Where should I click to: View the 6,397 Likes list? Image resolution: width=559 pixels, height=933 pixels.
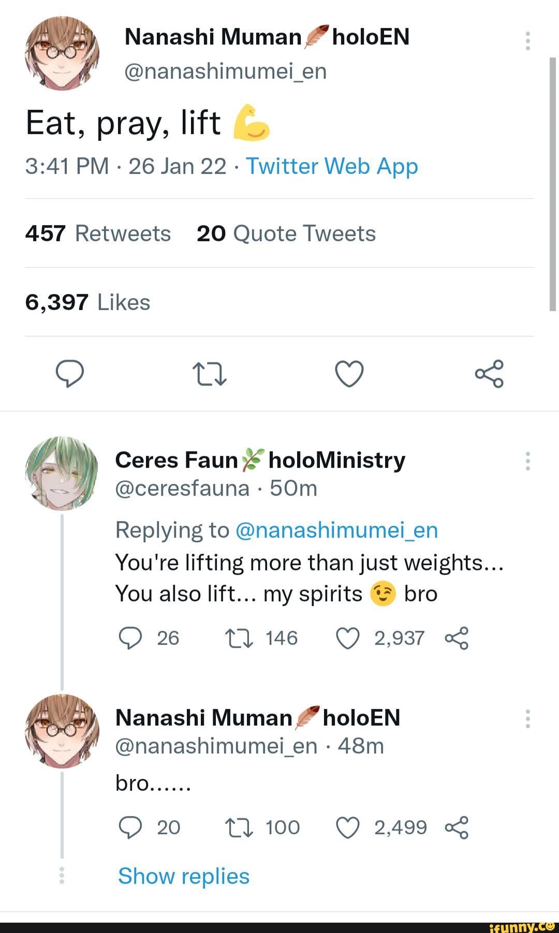pyautogui.click(x=87, y=303)
